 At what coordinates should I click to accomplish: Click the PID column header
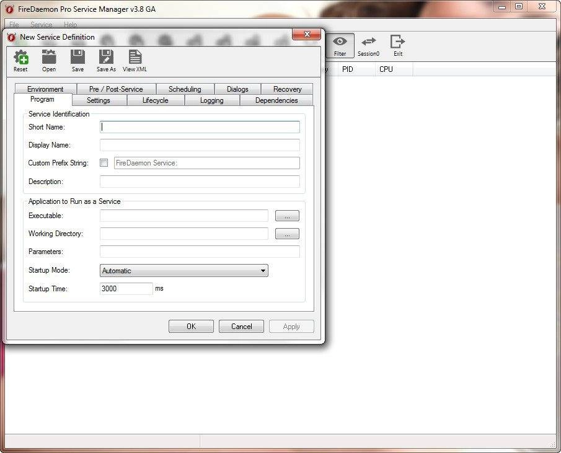(356, 69)
